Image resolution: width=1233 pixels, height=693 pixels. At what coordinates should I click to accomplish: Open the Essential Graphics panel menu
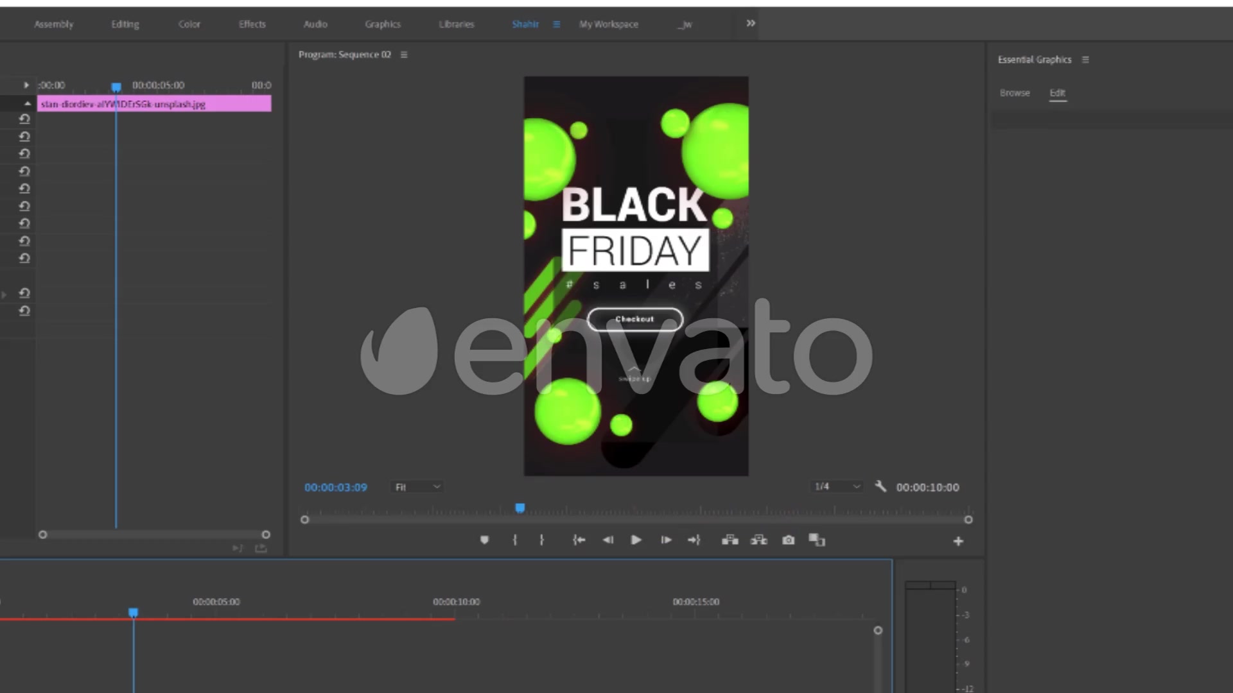pos(1085,60)
